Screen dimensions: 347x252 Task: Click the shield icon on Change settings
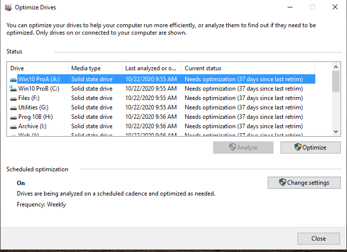click(x=282, y=182)
